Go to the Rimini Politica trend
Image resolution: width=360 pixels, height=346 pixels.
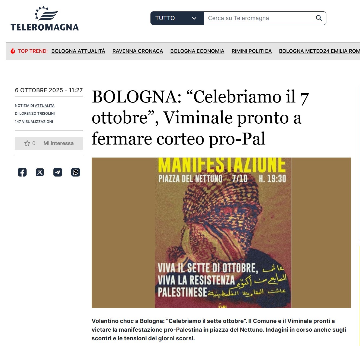tap(252, 51)
